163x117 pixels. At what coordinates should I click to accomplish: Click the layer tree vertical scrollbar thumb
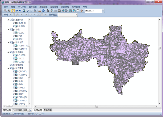coord(29,62)
